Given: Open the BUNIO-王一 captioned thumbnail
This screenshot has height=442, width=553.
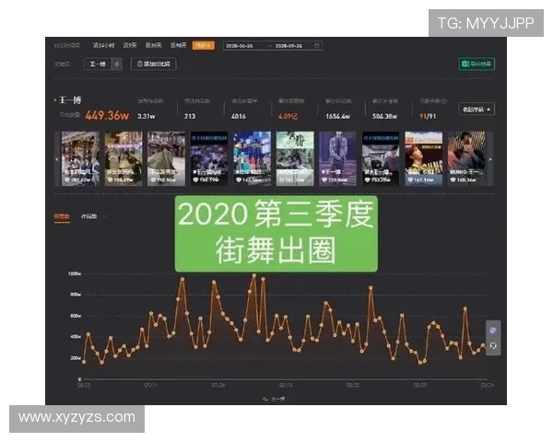Looking at the screenshot, I should coord(466,159).
